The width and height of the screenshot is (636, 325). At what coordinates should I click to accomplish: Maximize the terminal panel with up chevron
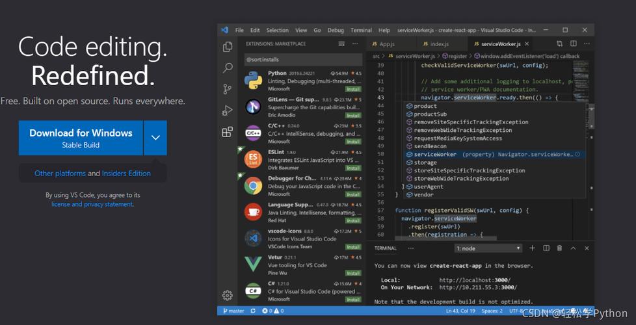click(x=573, y=248)
